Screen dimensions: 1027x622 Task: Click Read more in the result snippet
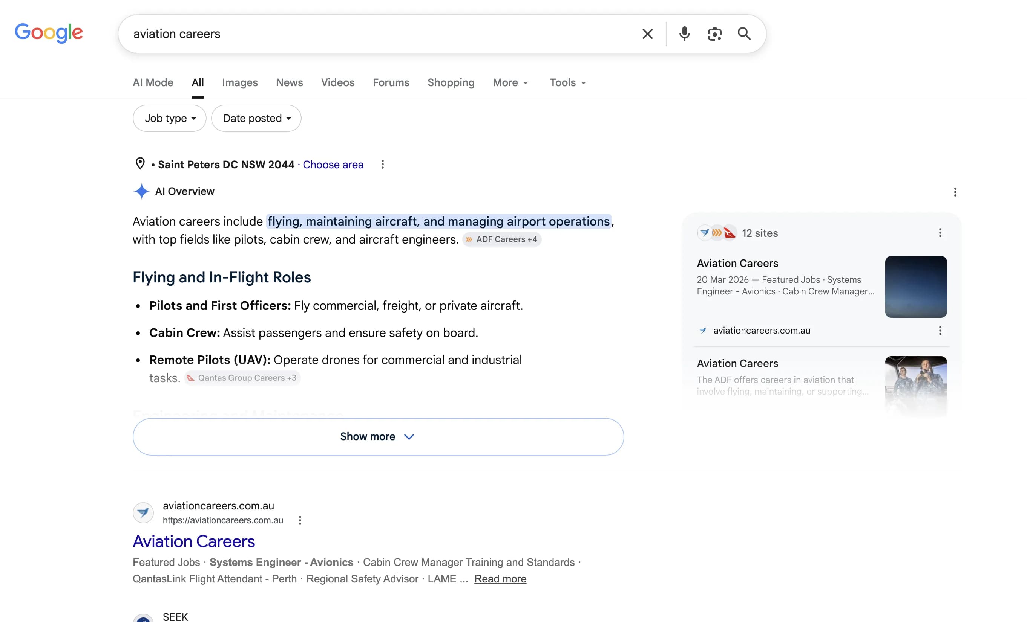(x=500, y=579)
